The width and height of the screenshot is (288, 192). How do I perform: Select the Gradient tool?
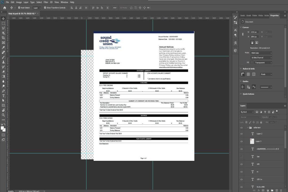point(3,77)
